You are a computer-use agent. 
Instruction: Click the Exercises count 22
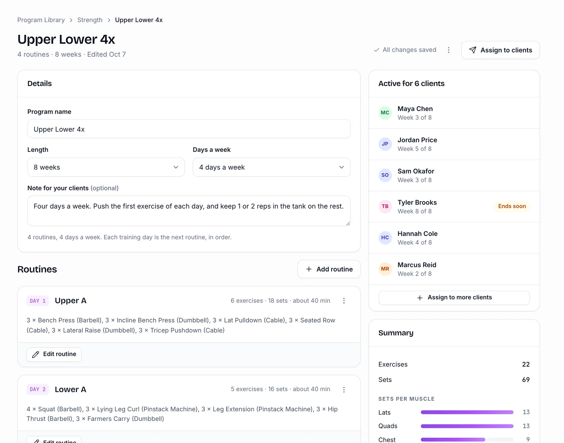[x=526, y=364]
